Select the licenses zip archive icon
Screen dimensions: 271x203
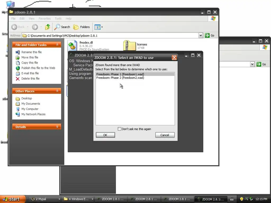pyautogui.click(x=129, y=45)
